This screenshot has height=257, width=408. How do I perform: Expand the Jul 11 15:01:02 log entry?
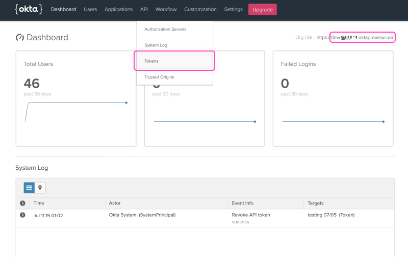[22, 215]
